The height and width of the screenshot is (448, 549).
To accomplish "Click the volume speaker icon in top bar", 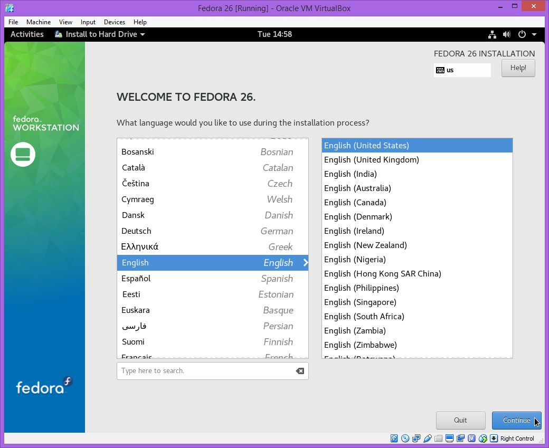I will [x=507, y=34].
